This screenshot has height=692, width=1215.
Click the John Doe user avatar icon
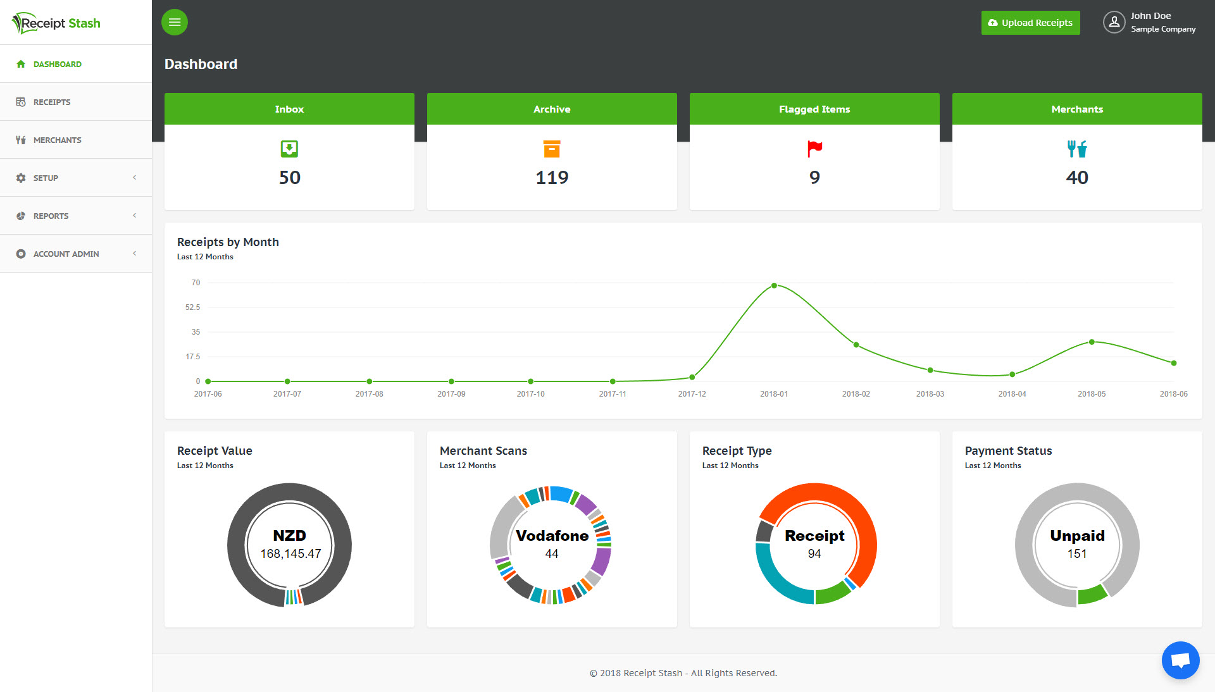1114,22
